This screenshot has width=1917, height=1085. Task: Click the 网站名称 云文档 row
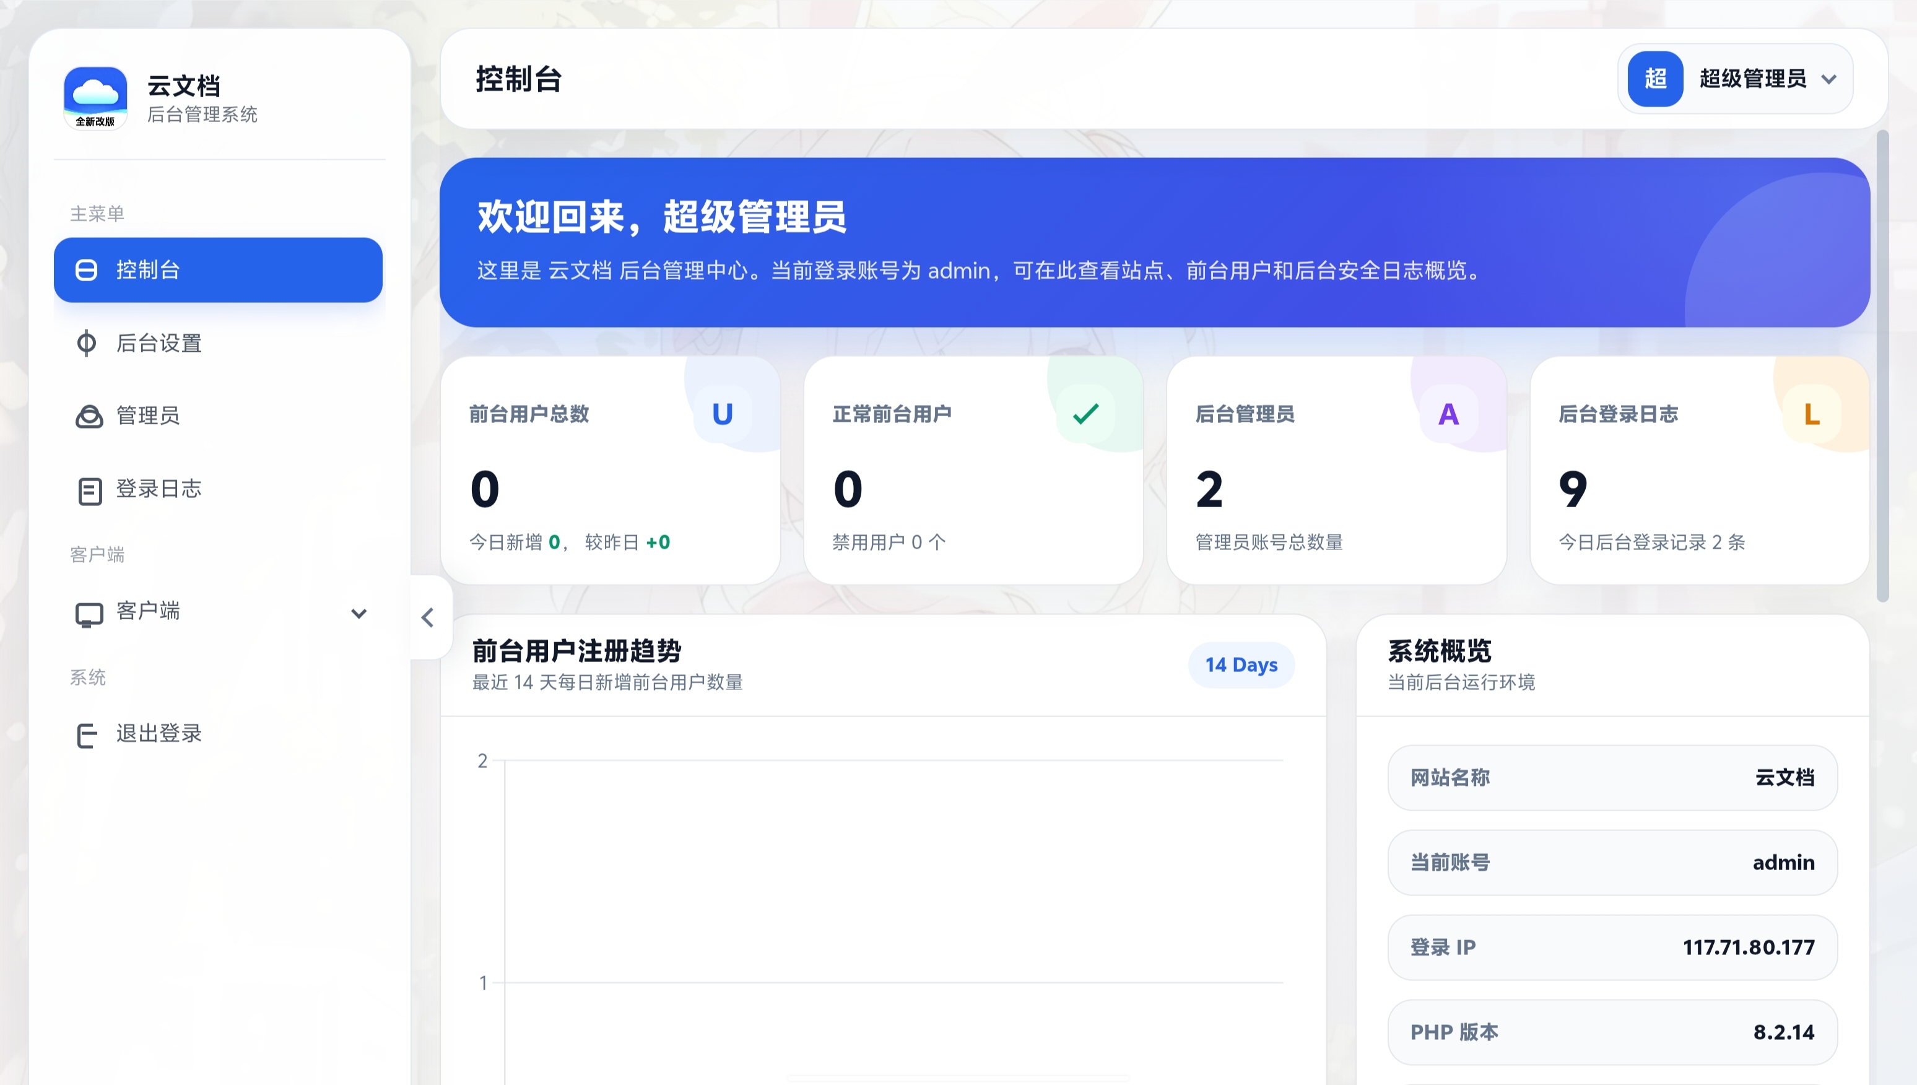(x=1612, y=778)
